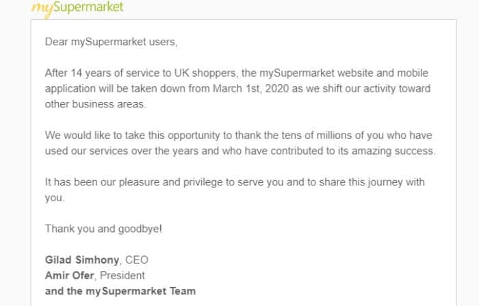This screenshot has height=306, width=479.
Task: Click the 'We would like to take' line
Action: 238,136
